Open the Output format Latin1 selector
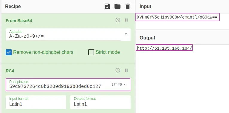 pos(100,102)
